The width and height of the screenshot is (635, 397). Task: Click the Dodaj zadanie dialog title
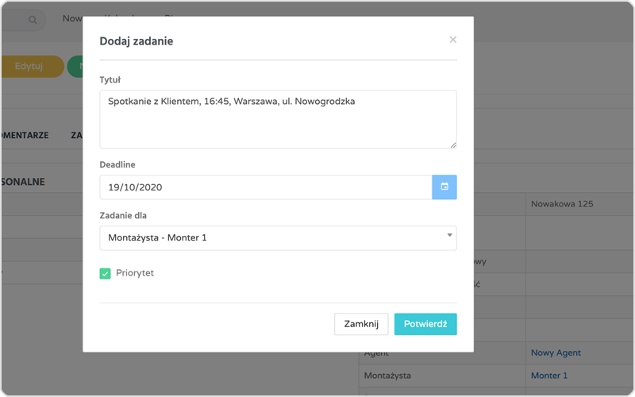click(137, 40)
